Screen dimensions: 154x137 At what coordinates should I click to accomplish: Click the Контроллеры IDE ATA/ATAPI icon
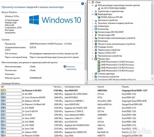pos(96,32)
